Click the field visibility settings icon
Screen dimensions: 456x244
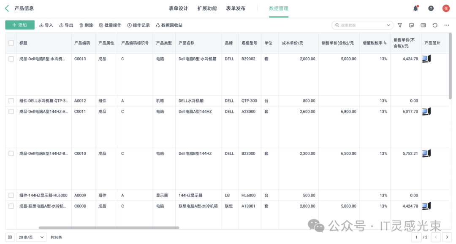412,25
